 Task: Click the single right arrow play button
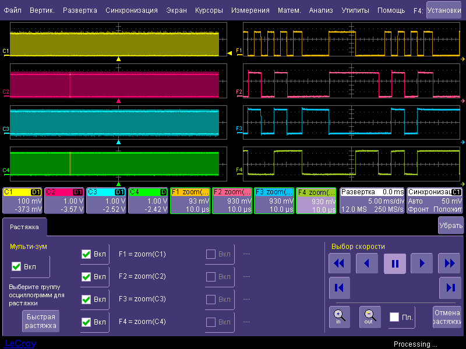[x=422, y=263]
